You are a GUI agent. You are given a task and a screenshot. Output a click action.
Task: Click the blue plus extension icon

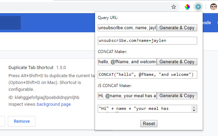198,6
